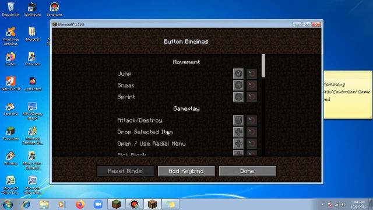373x210 pixels.
Task: Select the MP3 Mayay Rasyid desktop shortcut
Action: [33, 111]
